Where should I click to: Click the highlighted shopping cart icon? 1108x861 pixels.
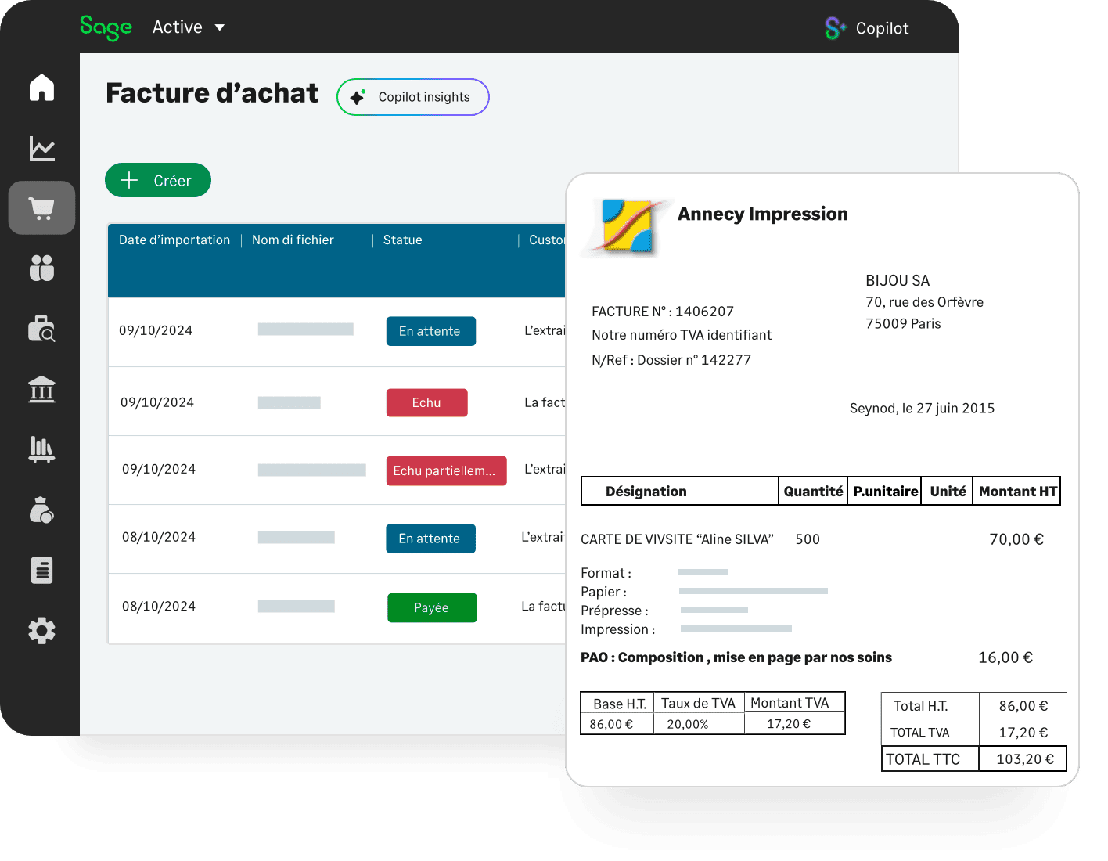click(x=41, y=207)
